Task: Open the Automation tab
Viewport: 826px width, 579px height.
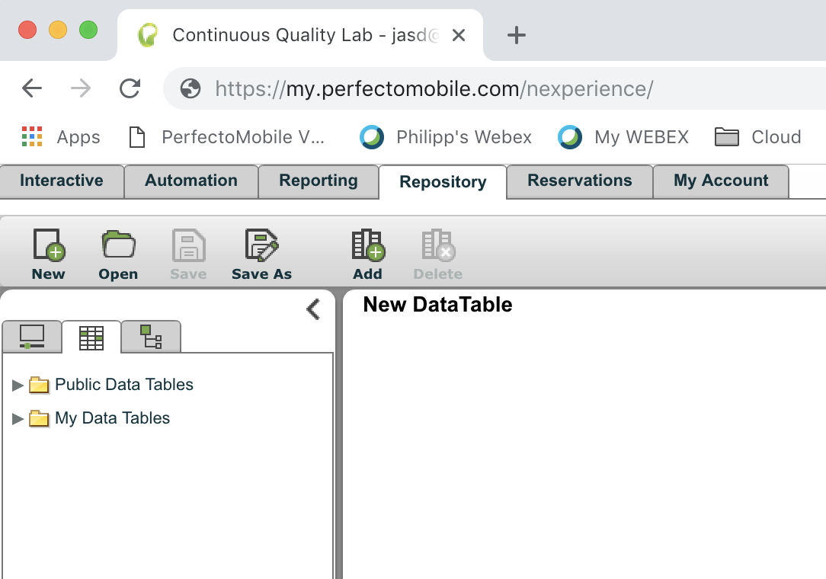Action: [x=190, y=181]
